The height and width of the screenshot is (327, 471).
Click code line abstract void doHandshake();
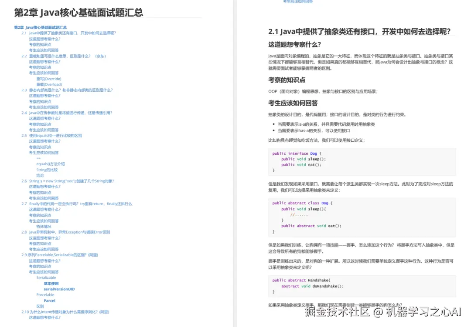pos(312,286)
